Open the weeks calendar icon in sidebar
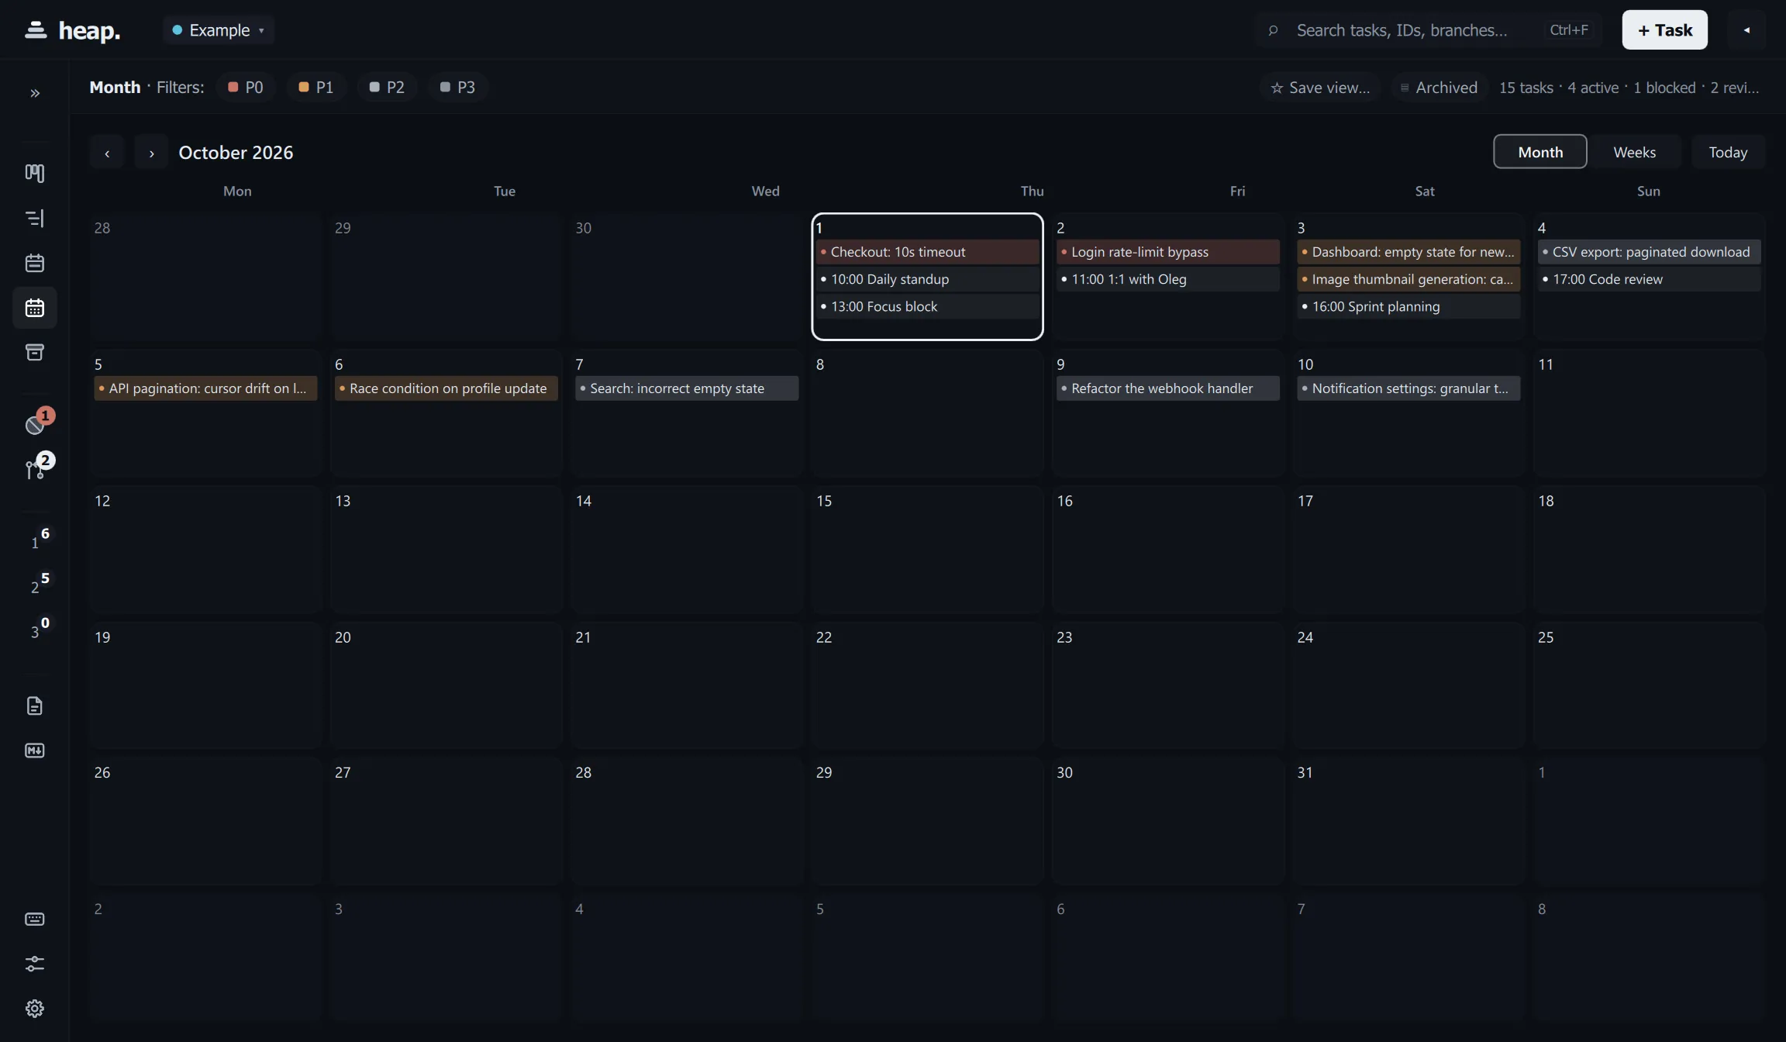 (x=35, y=263)
